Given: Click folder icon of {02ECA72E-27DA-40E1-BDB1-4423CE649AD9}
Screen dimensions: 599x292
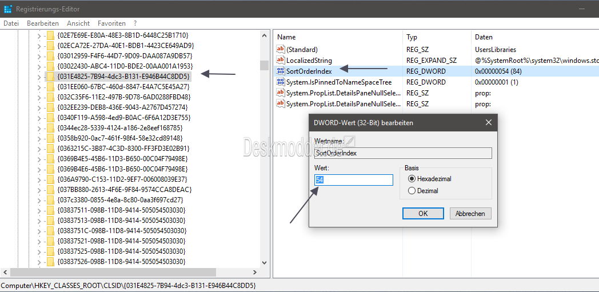Looking at the screenshot, I should click(x=50, y=46).
